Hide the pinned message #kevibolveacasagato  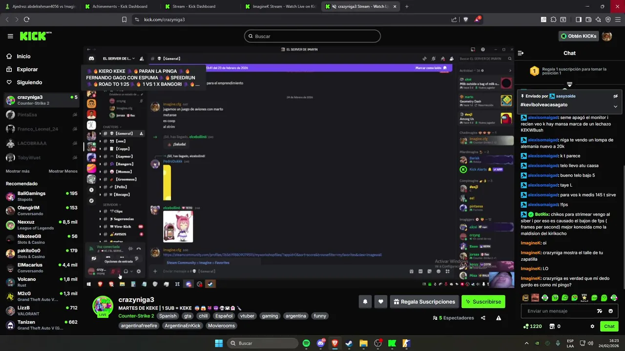pyautogui.click(x=615, y=96)
